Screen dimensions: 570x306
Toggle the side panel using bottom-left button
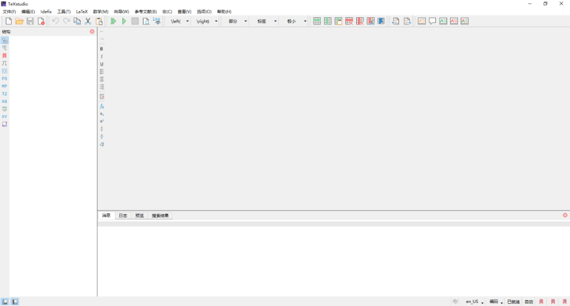(5, 302)
